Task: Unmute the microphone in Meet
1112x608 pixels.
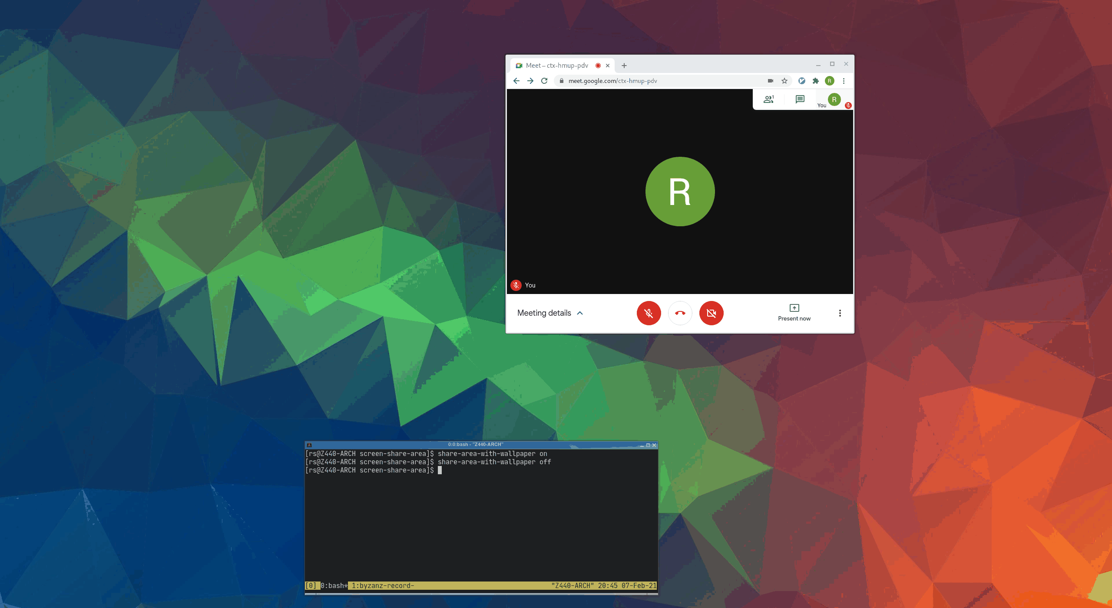Action: tap(649, 313)
